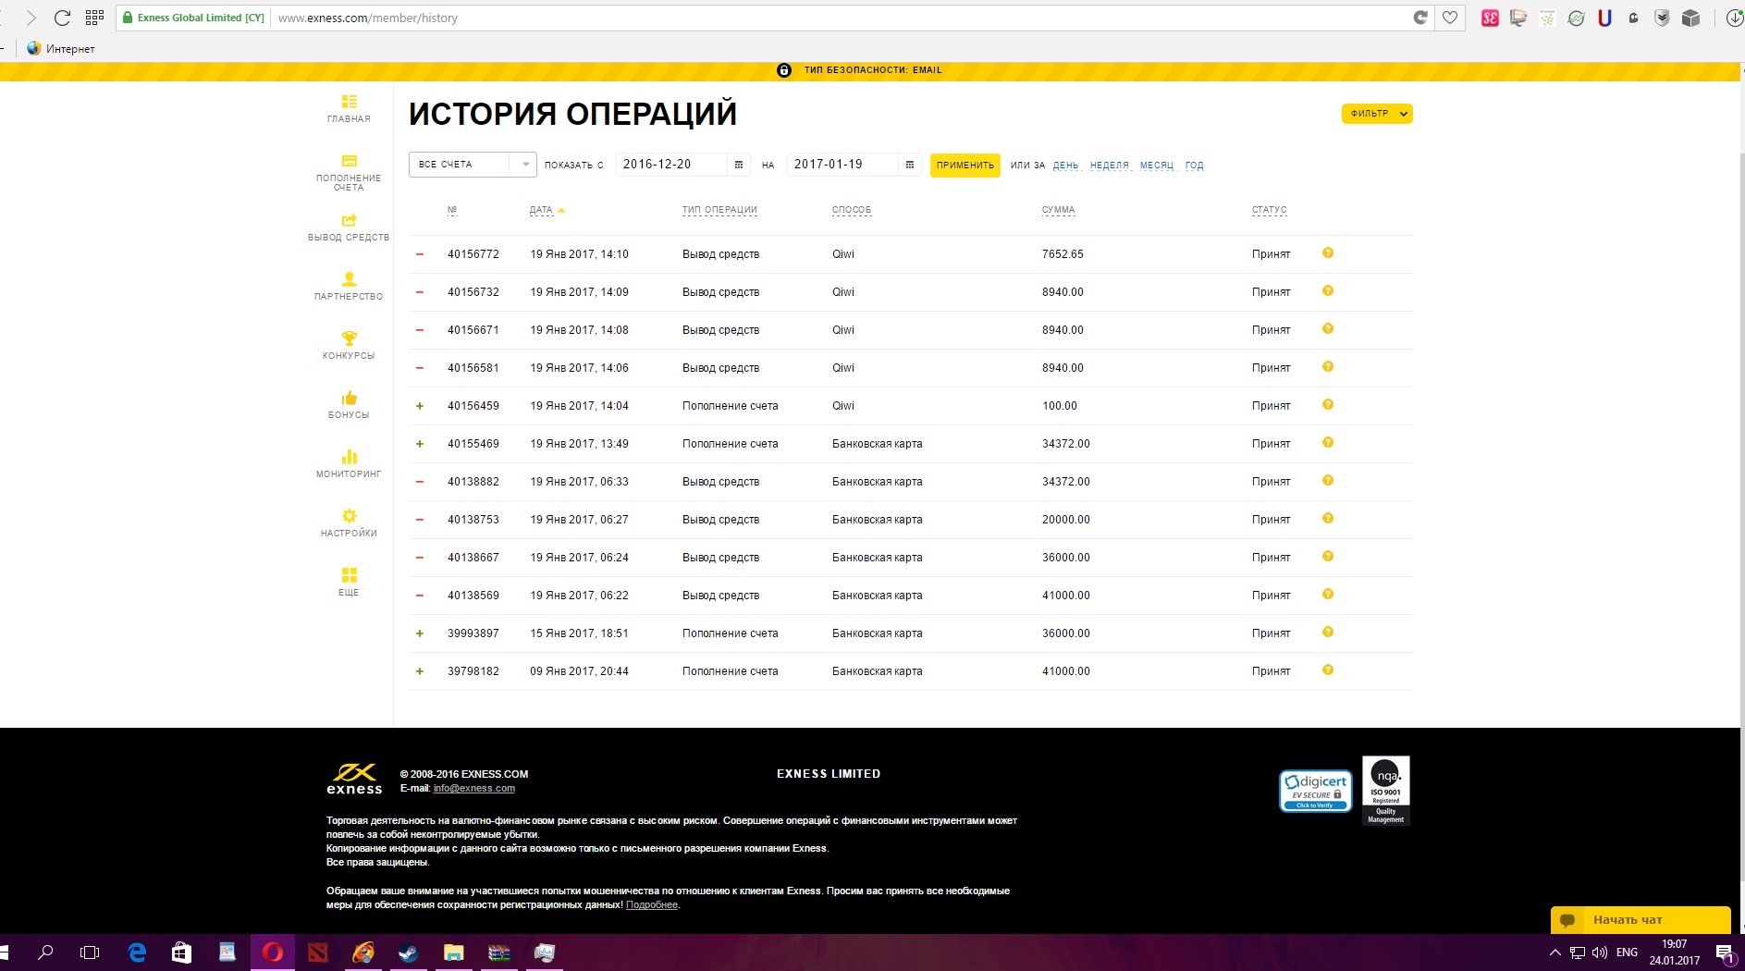Select amount 20000.00 cell
This screenshot has width=1745, height=971.
1066,520
